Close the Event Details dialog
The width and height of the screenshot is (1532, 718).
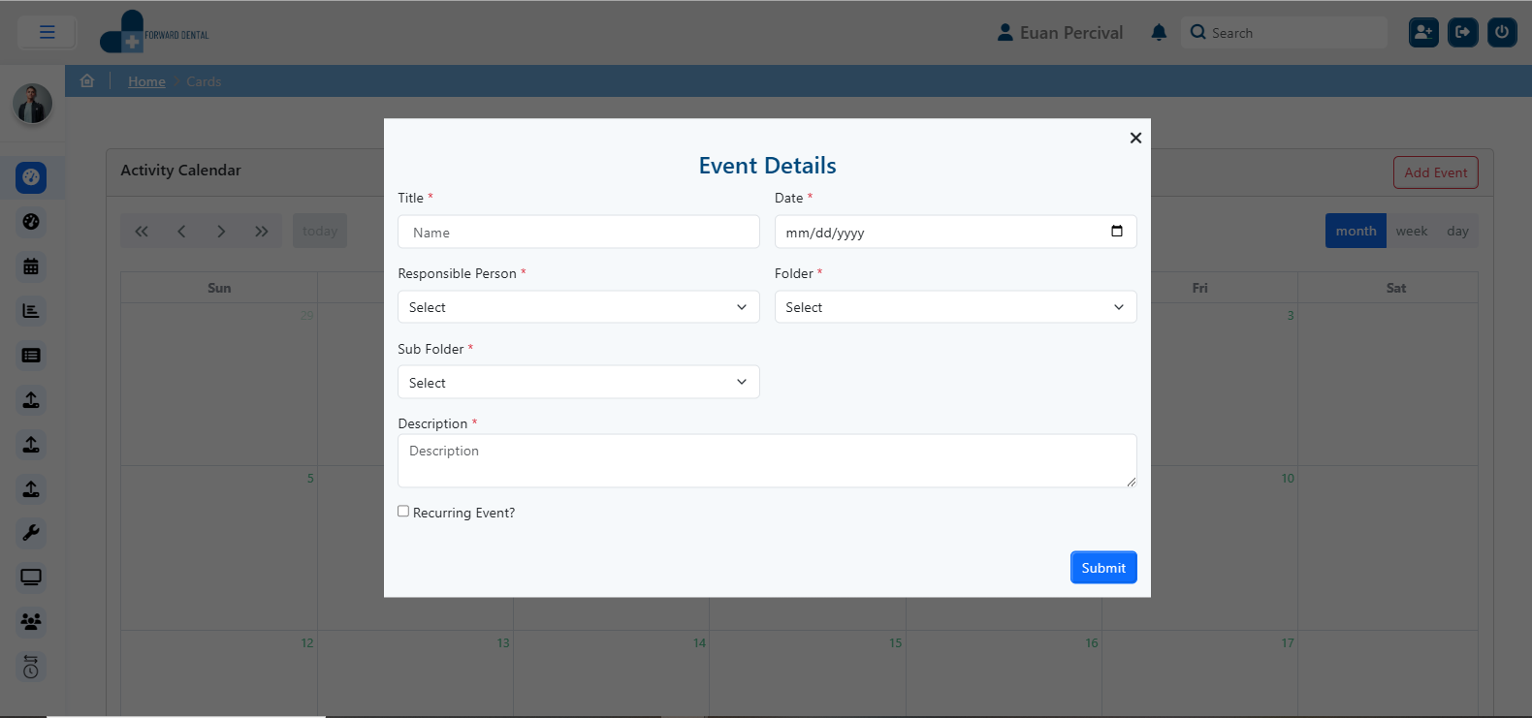[1135, 138]
